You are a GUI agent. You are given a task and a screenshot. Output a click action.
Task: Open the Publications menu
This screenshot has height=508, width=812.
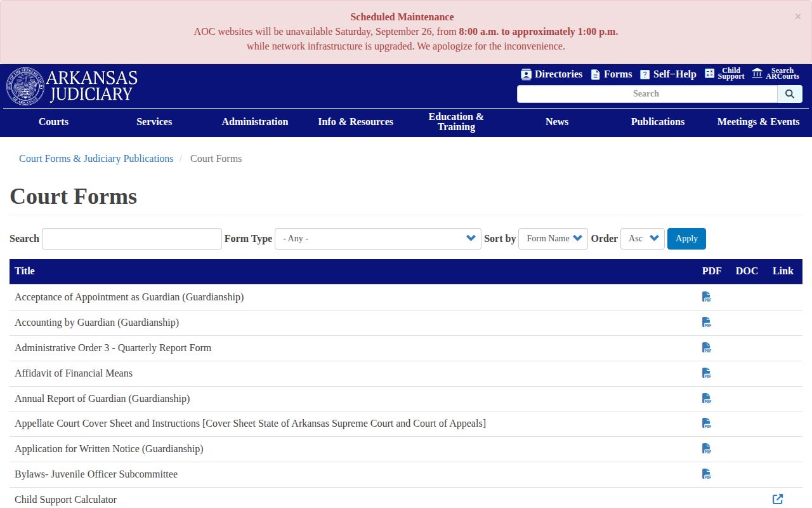(658, 122)
